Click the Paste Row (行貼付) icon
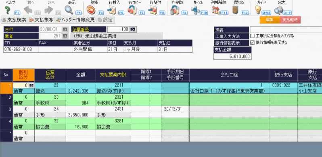This screenshot has height=157, width=322. (x=153, y=10)
